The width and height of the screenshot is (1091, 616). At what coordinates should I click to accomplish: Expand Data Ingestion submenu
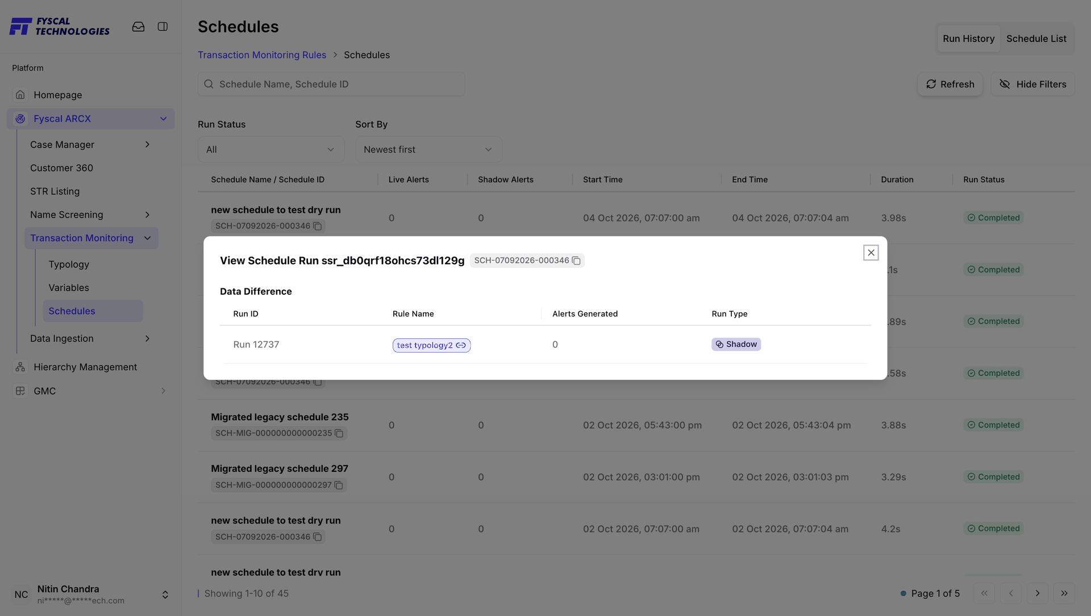[147, 338]
